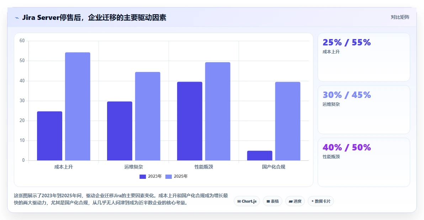Click the 对比矩阵 label in the header
424x220 pixels.
tap(400, 17)
